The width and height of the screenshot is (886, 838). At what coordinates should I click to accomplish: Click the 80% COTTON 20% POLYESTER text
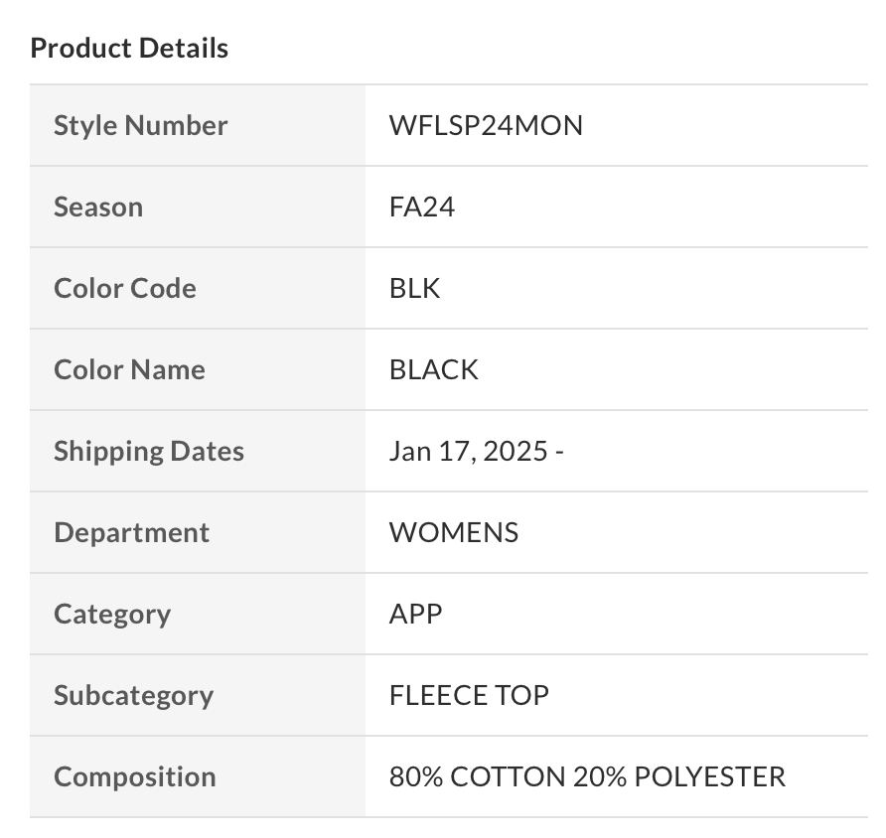tap(587, 776)
